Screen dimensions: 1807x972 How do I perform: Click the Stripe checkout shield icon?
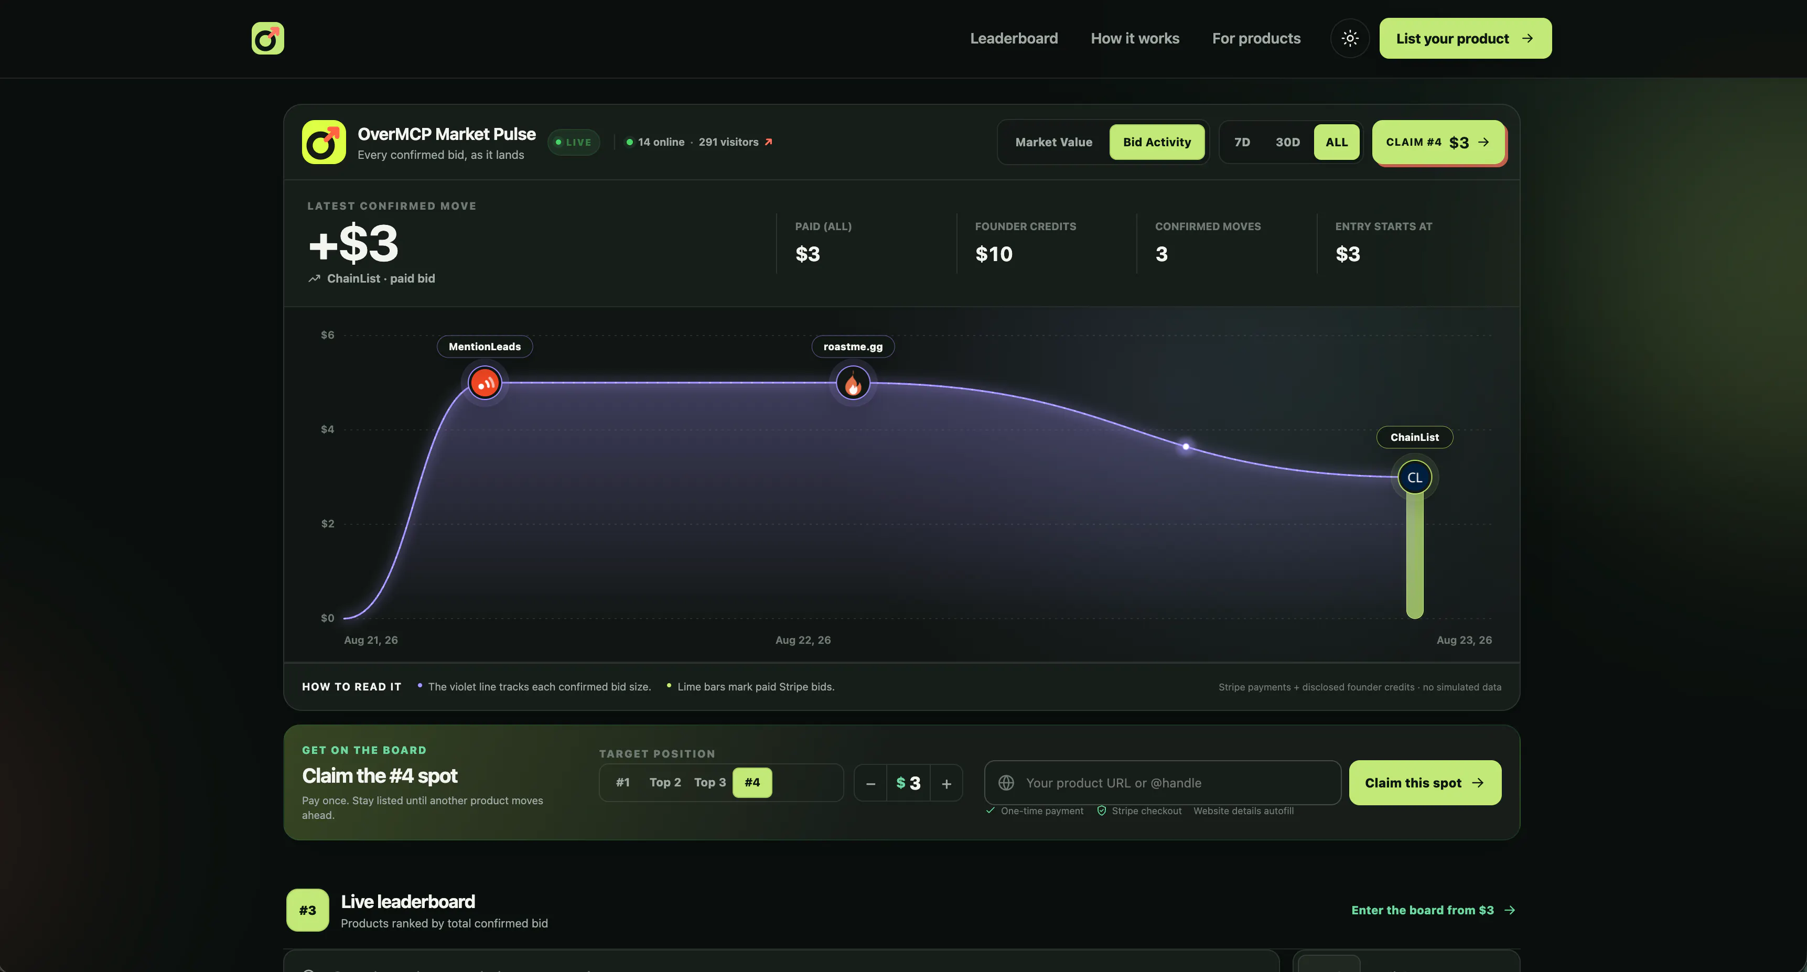coord(1101,811)
